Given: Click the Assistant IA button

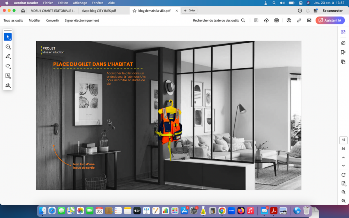Looking at the screenshot, I should pyautogui.click(x=330, y=20).
